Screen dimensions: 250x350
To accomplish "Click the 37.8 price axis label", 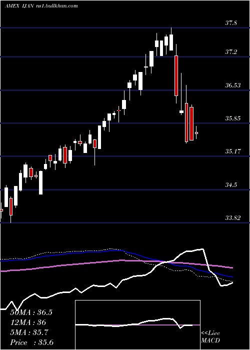I will pos(231,23).
